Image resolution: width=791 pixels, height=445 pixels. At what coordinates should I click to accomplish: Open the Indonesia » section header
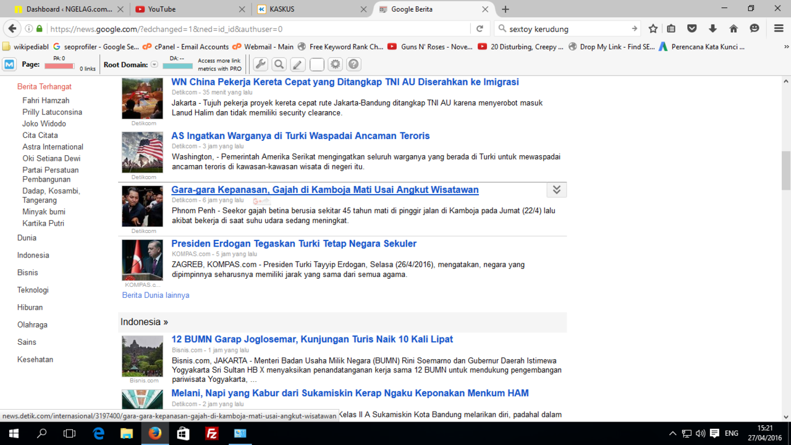point(144,322)
